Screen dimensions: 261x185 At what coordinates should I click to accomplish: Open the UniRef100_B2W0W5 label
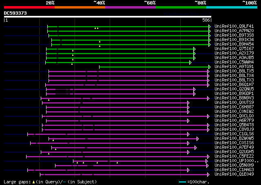point(234,139)
